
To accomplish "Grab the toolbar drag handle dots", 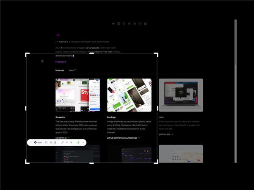I will click(x=30, y=142).
